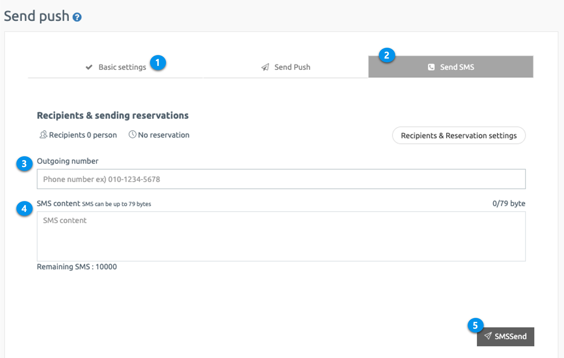Image resolution: width=564 pixels, height=358 pixels.
Task: Click the person icon beside Recipients count
Action: coord(43,135)
